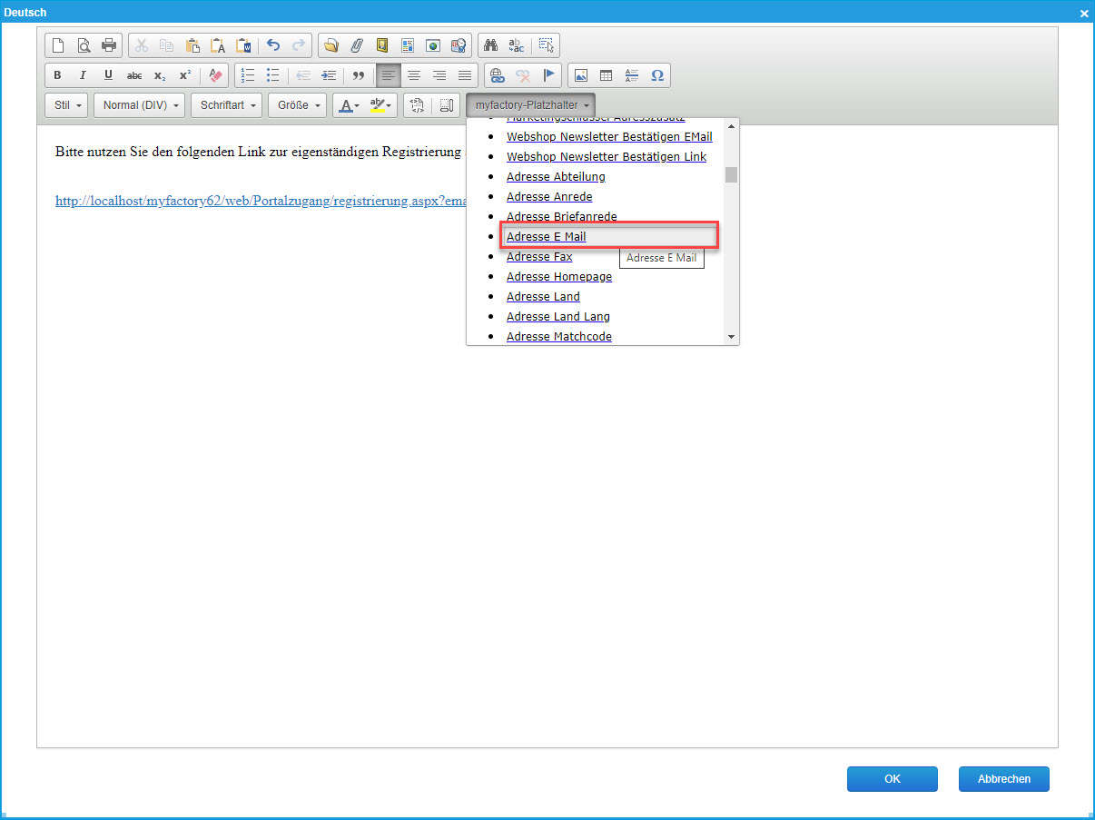The image size is (1095, 820).
Task: Insert an image with the image icon
Action: coord(581,75)
